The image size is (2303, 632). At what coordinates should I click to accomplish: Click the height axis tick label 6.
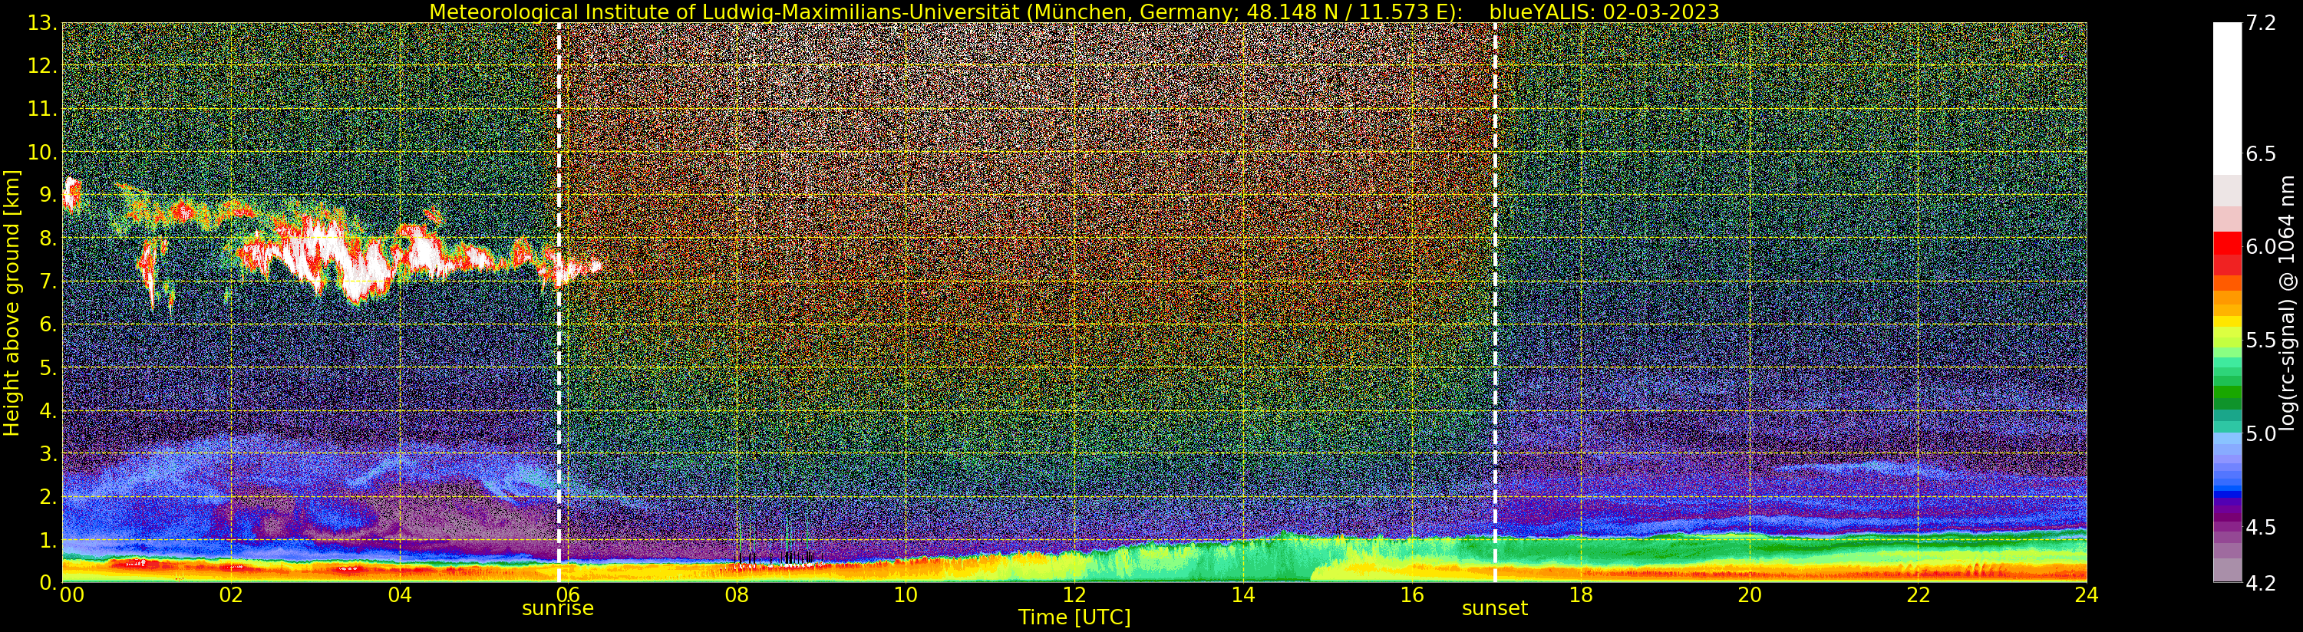pos(48,324)
